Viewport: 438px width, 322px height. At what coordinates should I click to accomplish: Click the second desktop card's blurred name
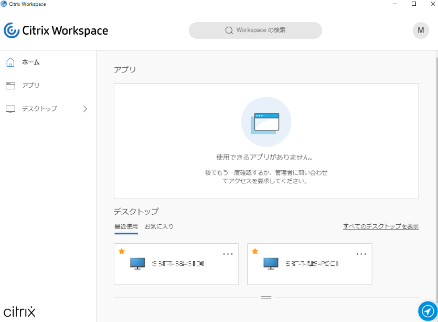(x=312, y=264)
